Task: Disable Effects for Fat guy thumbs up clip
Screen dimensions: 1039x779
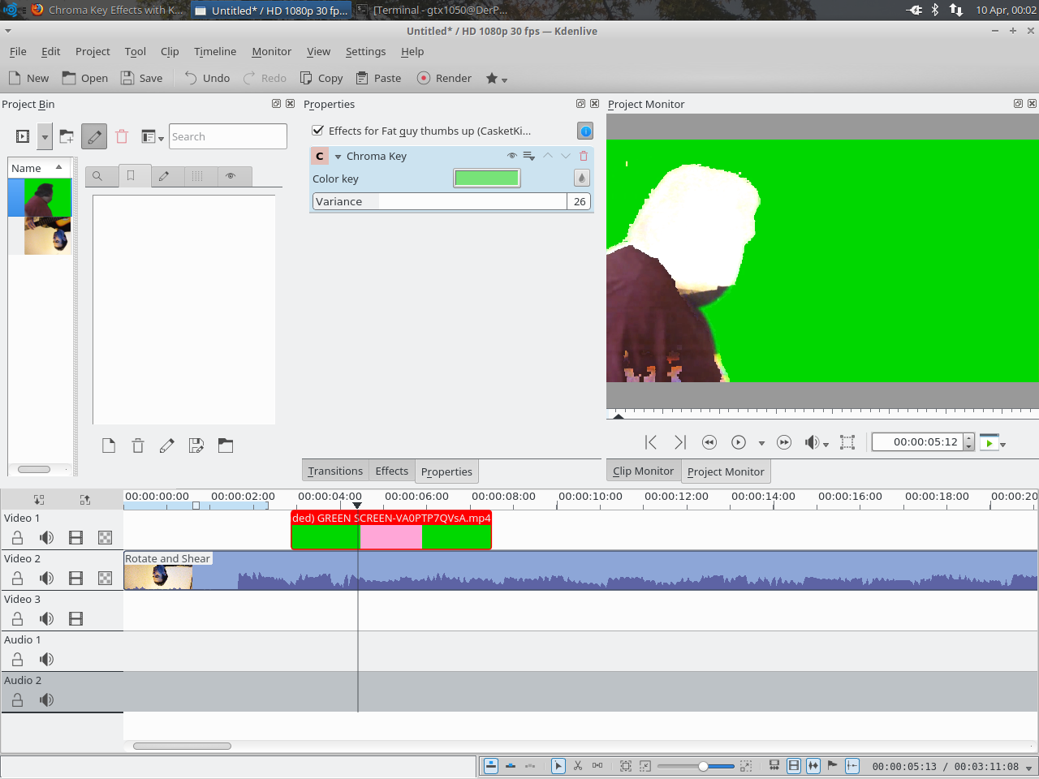Action: pyautogui.click(x=317, y=130)
